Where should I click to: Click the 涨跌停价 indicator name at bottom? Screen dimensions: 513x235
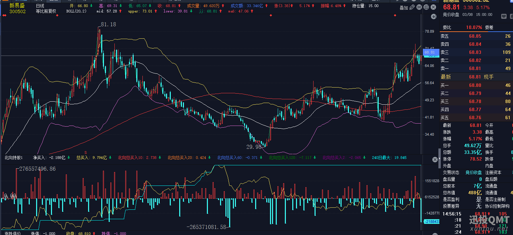pos(12,233)
